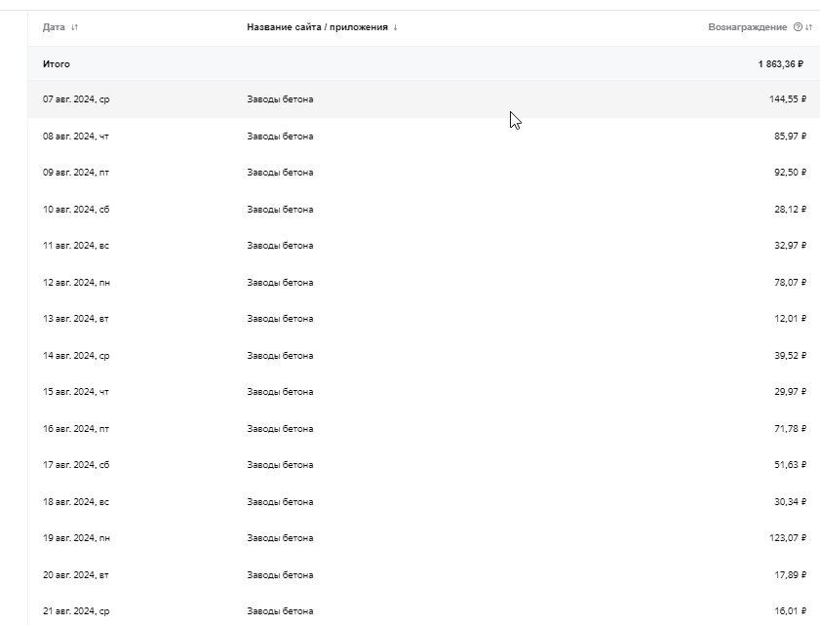This screenshot has height=625, width=820.
Task: Open the Вознаграждение help question icon
Action: pyautogui.click(x=798, y=27)
